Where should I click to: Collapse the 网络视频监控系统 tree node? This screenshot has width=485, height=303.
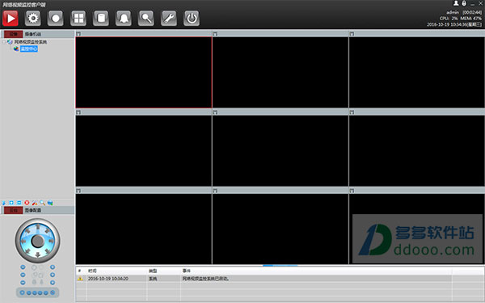point(4,42)
